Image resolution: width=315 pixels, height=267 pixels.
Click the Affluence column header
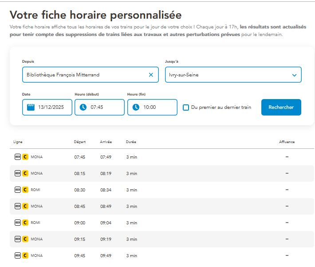(x=287, y=142)
